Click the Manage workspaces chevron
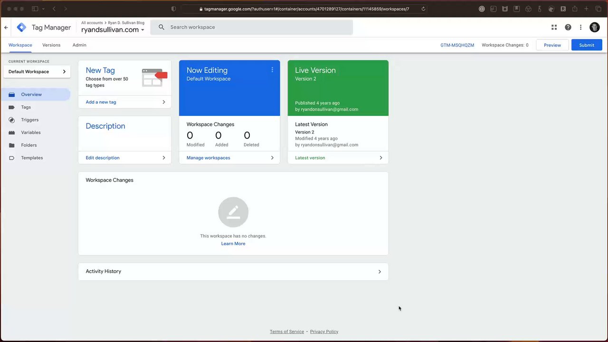Screen dimensions: 608x342 pyautogui.click(x=272, y=158)
